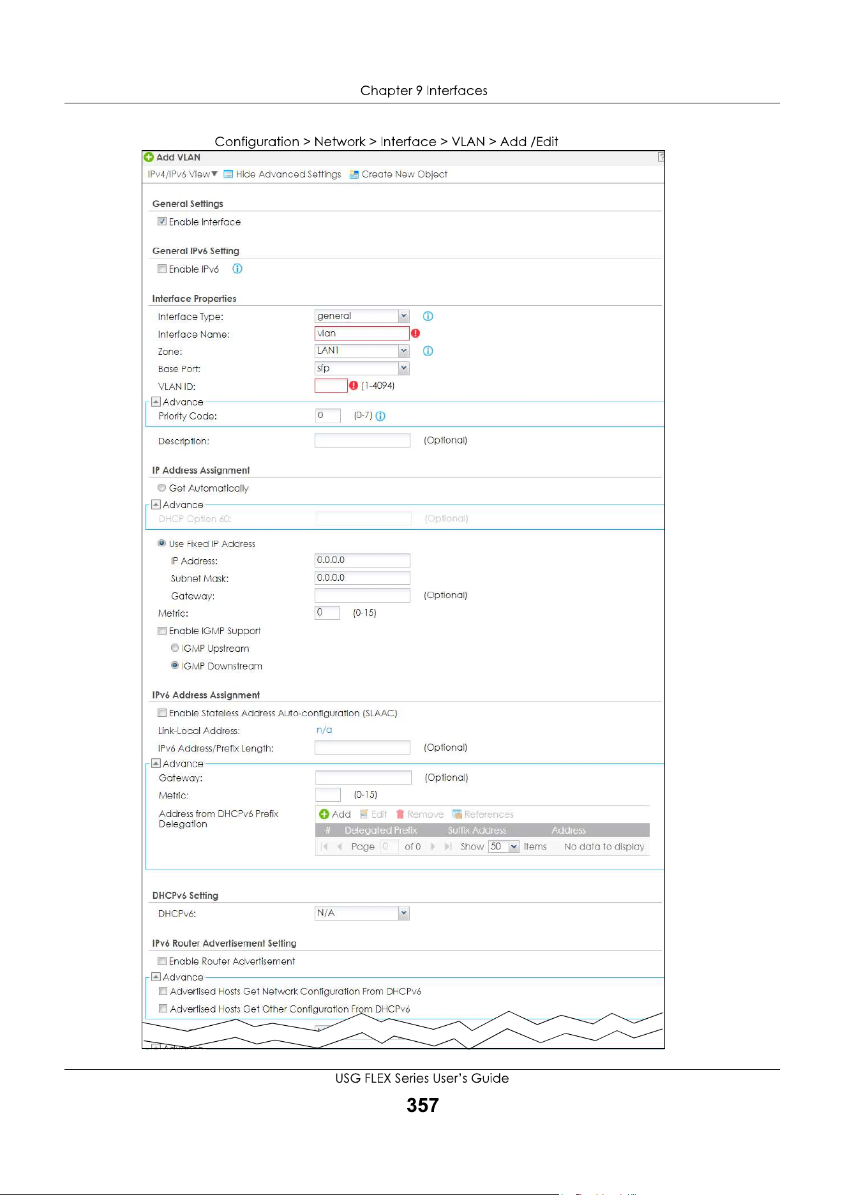Click the Remove button in the delegation table
Image resolution: width=845 pixels, height=1195 pixels.
coord(420,814)
